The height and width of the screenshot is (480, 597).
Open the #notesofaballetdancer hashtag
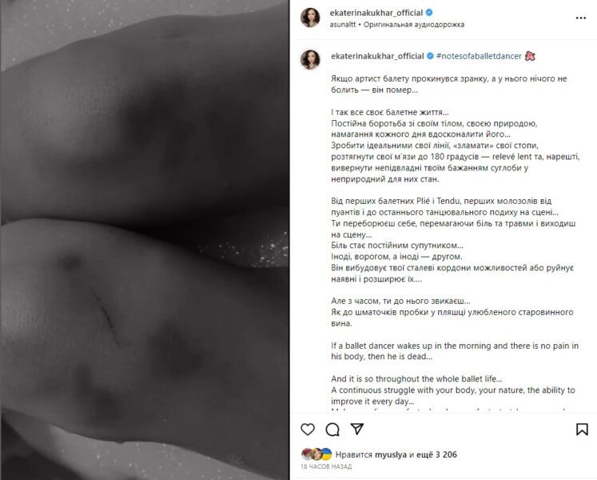tap(479, 56)
